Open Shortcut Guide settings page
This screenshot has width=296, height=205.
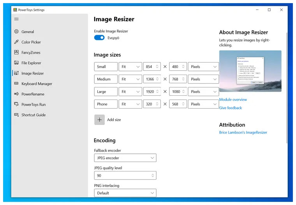pyautogui.click(x=33, y=115)
